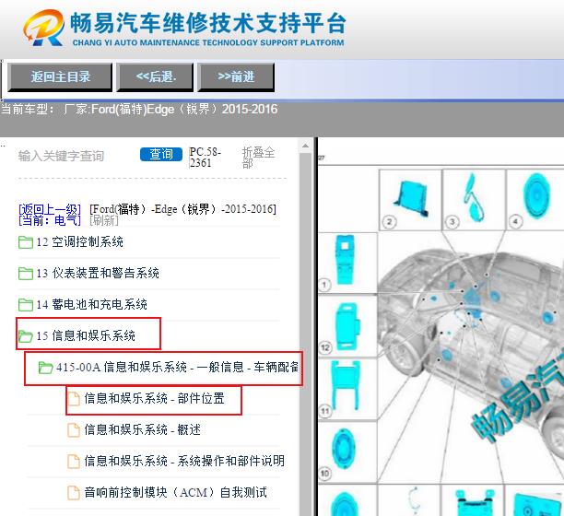
Task: Open 信息和娱乐系统 - 系统操作和部件说明 document
Action: [184, 461]
